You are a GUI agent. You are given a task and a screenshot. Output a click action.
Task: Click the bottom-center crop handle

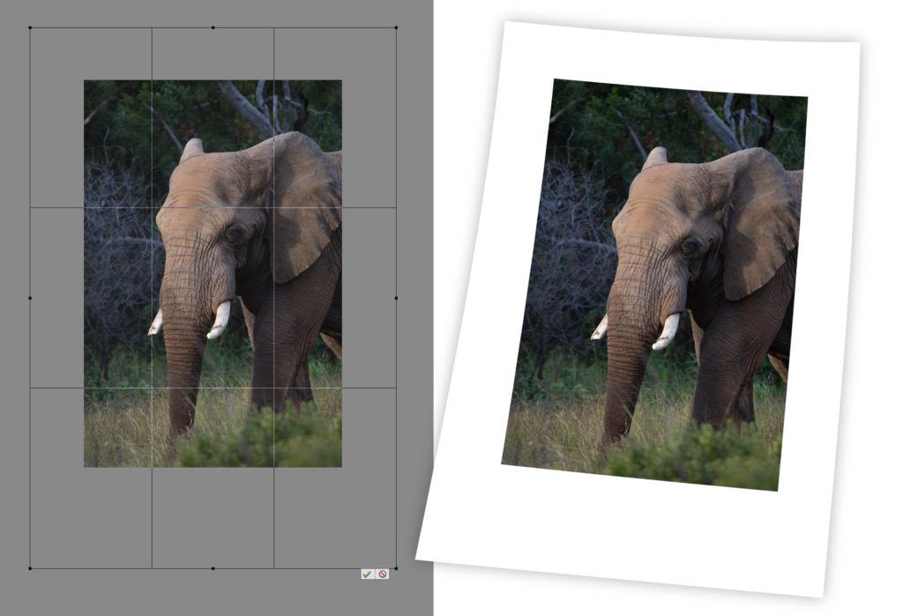pyautogui.click(x=213, y=568)
